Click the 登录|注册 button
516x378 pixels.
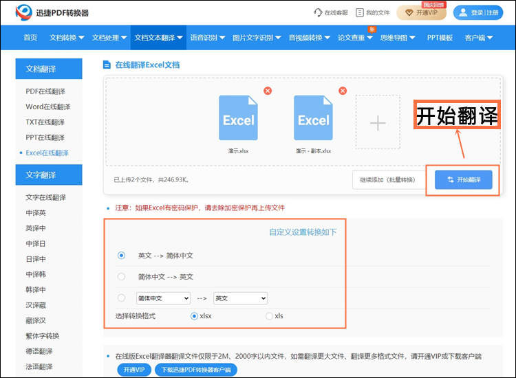[478, 12]
